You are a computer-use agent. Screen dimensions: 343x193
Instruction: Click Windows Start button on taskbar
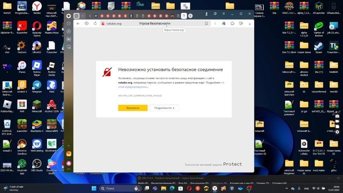point(94,188)
